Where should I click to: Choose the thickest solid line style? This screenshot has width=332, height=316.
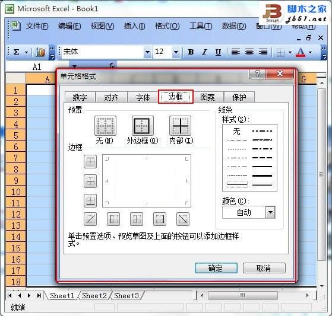pos(262,175)
